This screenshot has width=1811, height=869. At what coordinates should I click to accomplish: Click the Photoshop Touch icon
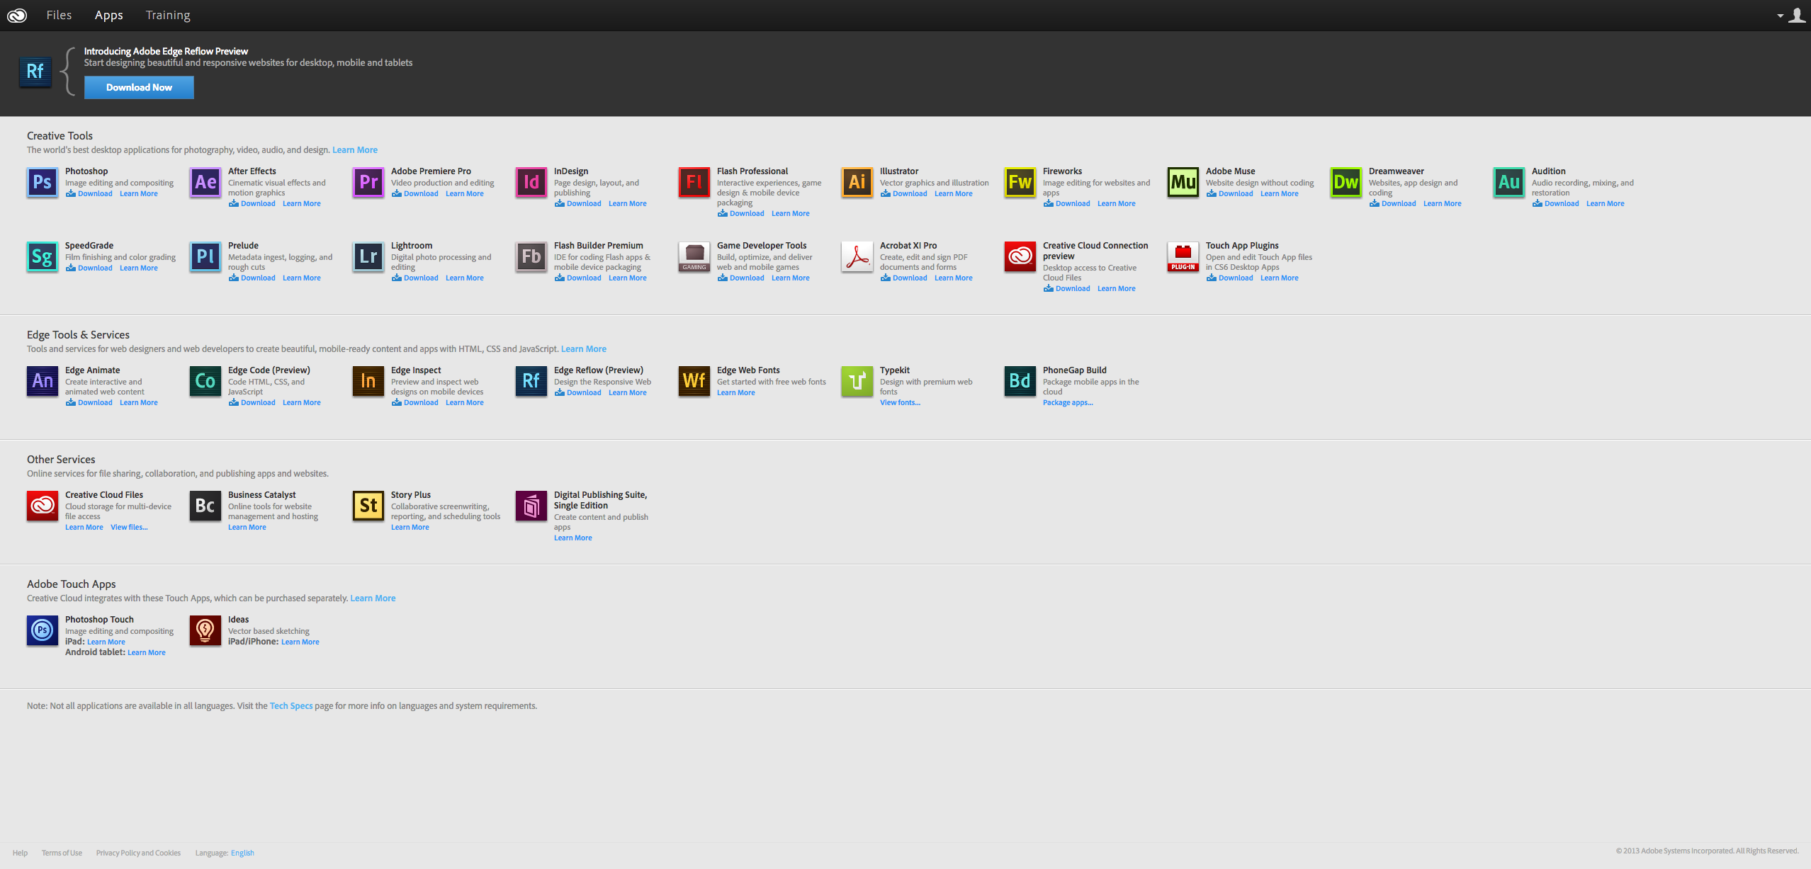point(43,631)
